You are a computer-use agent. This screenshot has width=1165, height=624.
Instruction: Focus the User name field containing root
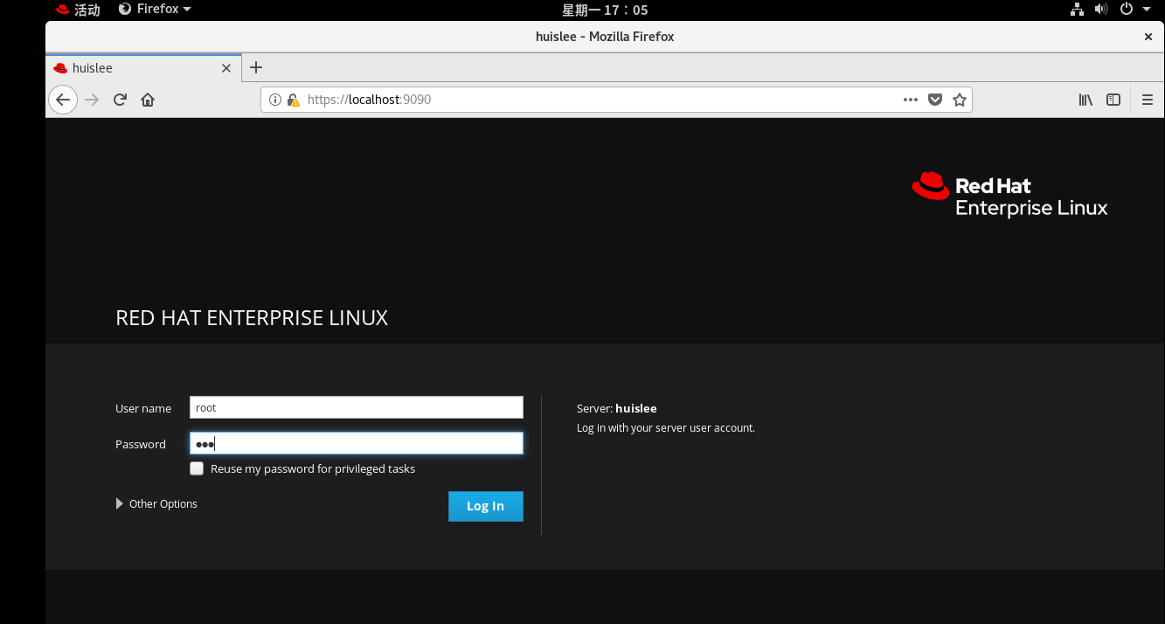357,407
